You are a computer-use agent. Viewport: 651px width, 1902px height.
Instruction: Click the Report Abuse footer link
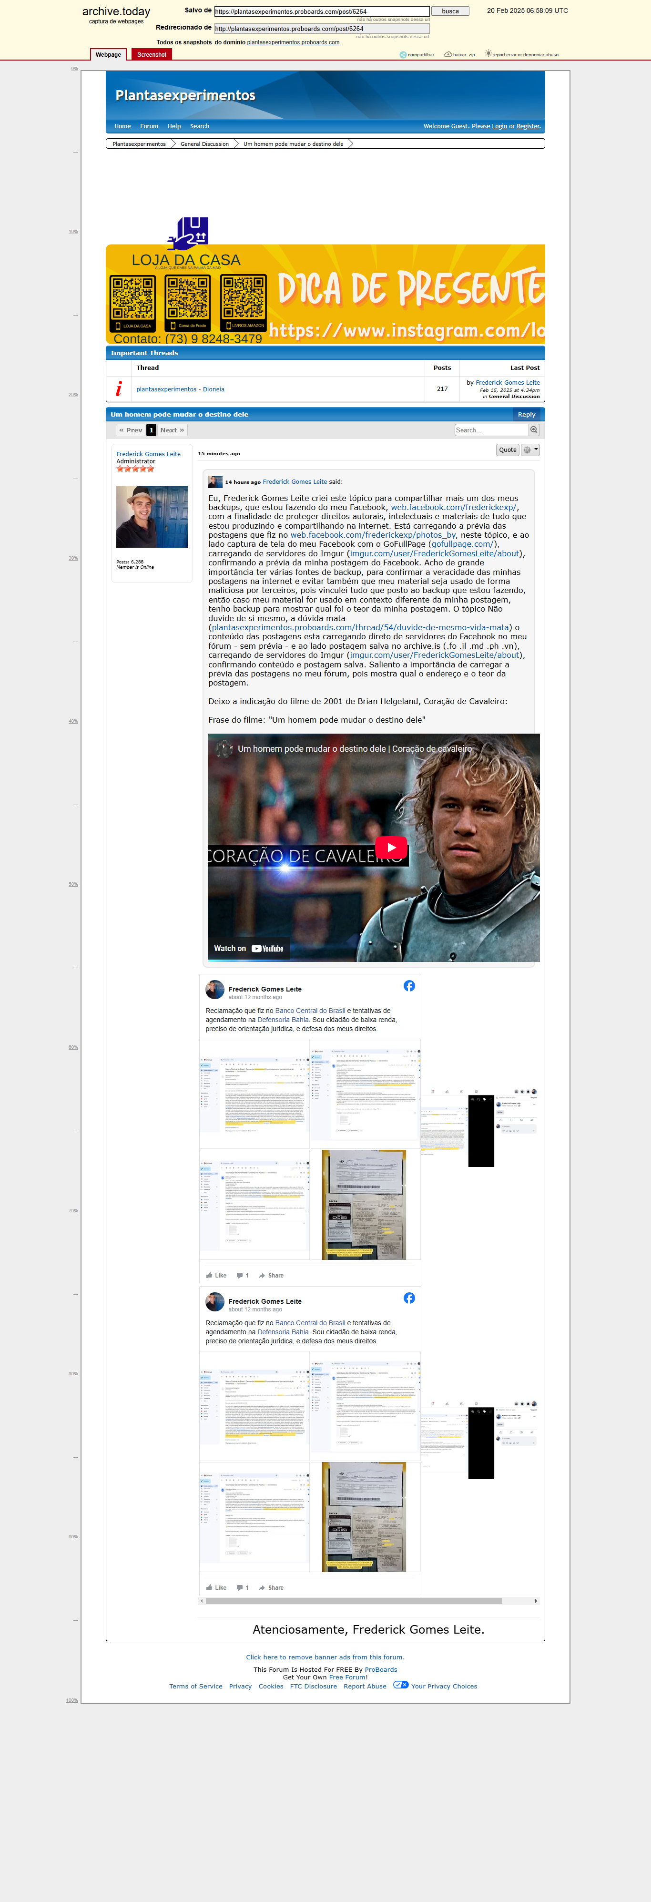point(365,1687)
